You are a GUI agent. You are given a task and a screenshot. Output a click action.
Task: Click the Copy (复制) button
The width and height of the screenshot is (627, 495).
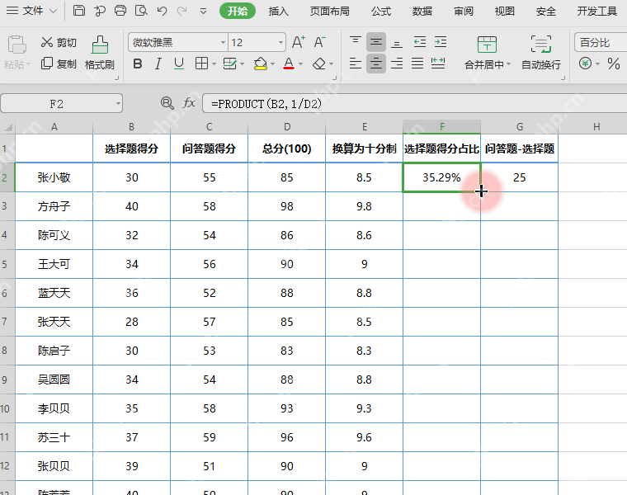59,64
